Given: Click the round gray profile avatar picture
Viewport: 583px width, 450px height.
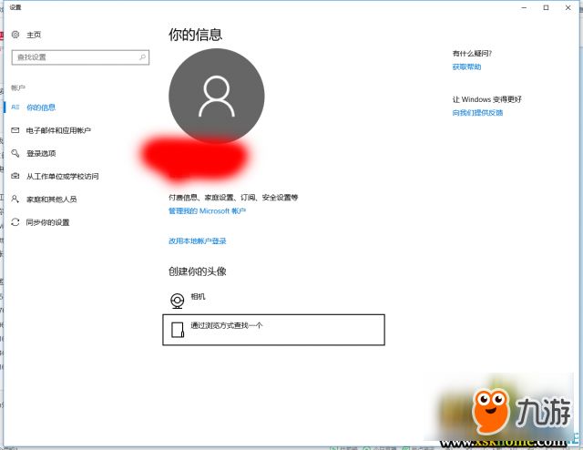Looking at the screenshot, I should point(217,96).
